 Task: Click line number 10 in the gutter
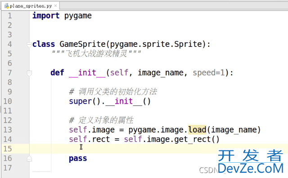8,101
